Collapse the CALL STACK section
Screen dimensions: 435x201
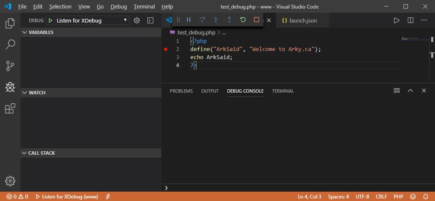coord(91,153)
